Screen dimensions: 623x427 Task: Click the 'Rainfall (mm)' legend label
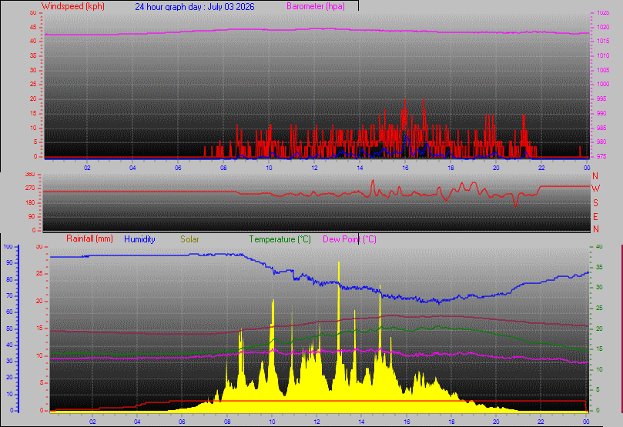click(x=89, y=239)
